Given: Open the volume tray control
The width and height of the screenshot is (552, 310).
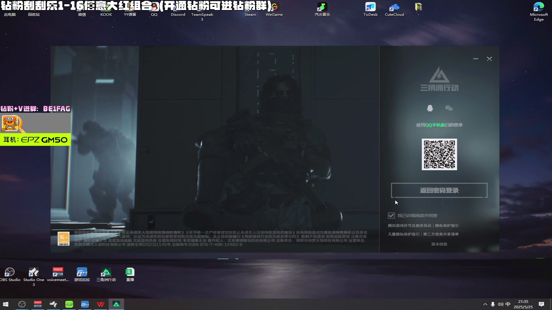Looking at the screenshot, I should coord(501,304).
